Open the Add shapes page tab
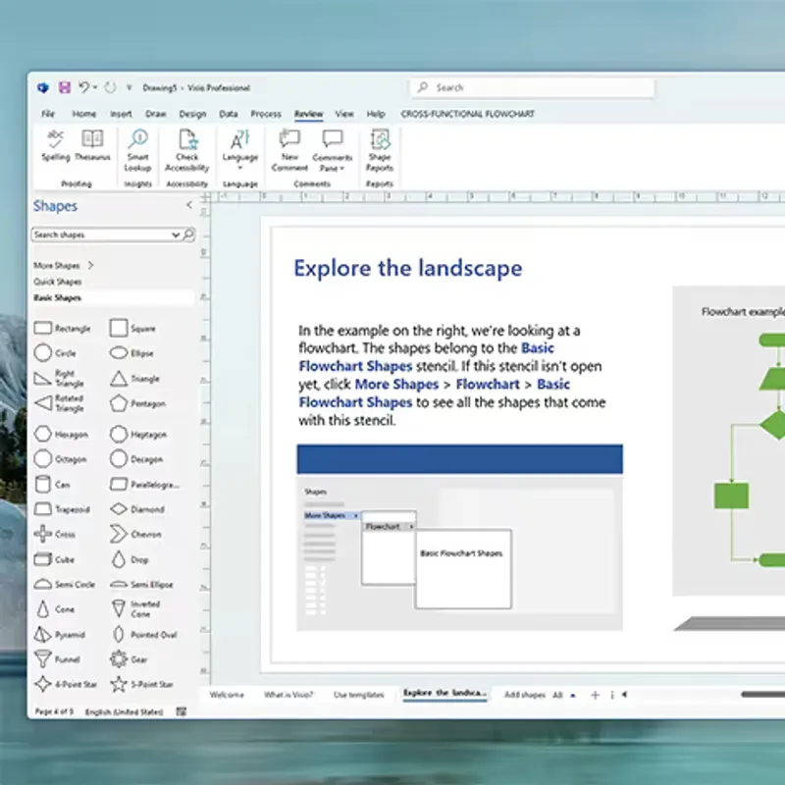The height and width of the screenshot is (785, 785). coord(524,695)
